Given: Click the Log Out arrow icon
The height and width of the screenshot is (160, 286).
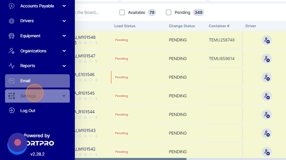Looking at the screenshot, I should pos(12,110).
